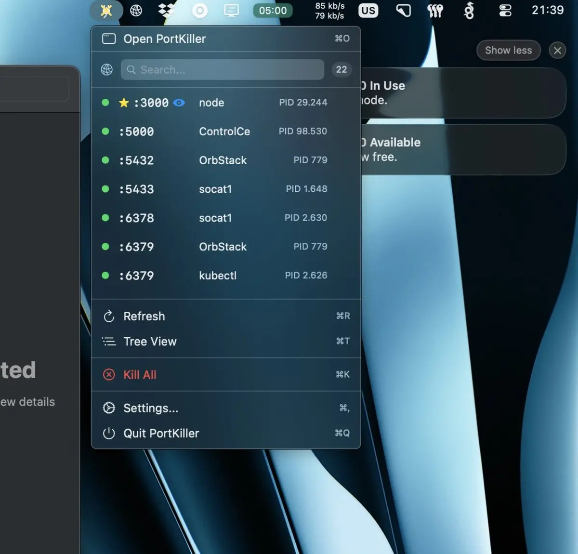Image resolution: width=578 pixels, height=554 pixels.
Task: Click the globe icon beside the search field
Action: click(107, 70)
